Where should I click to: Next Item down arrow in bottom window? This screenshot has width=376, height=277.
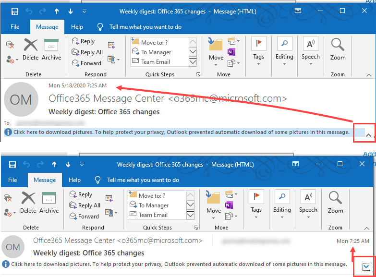point(68,165)
